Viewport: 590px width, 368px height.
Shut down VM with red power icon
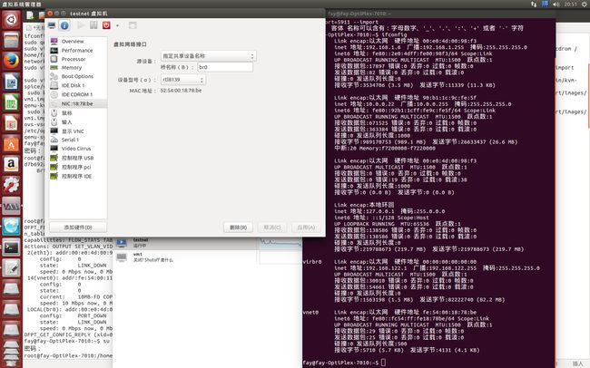click(106, 25)
